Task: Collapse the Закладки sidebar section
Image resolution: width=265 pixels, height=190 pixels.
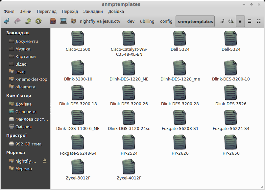Action: pos(17,33)
